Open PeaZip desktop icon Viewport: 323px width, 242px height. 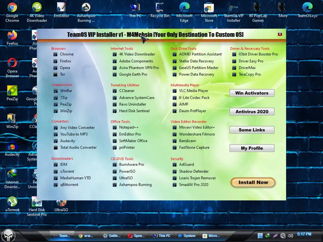click(12, 93)
